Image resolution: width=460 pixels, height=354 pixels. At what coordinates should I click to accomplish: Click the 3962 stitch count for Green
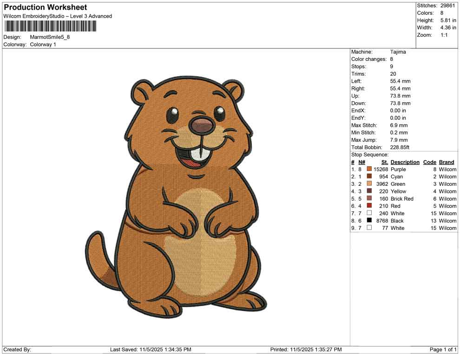[x=382, y=184]
